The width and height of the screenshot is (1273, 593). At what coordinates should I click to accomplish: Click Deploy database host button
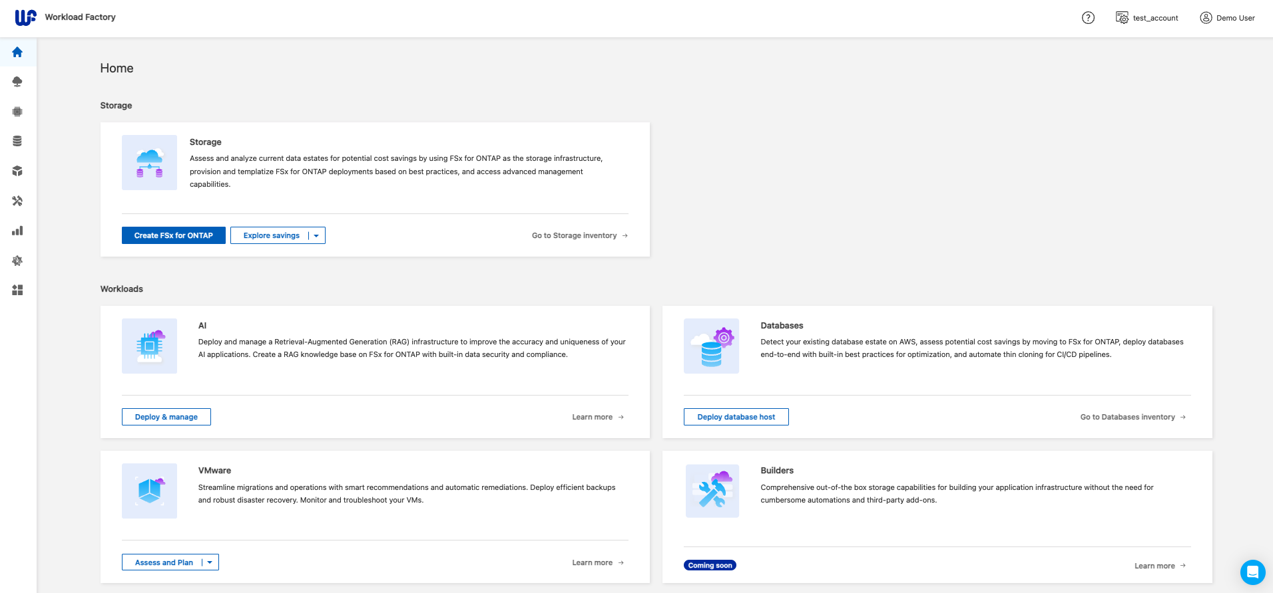tap(736, 417)
